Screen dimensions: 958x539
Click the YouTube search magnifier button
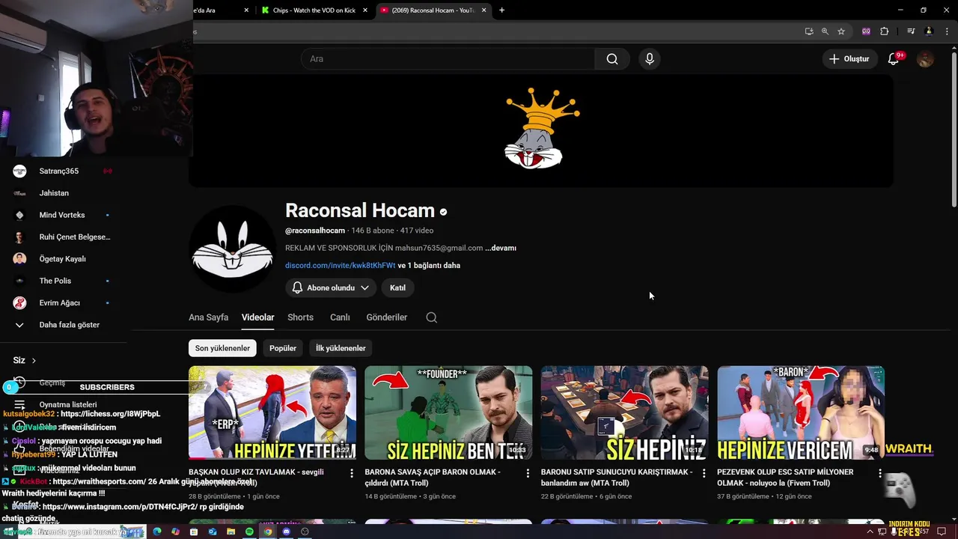612,59
